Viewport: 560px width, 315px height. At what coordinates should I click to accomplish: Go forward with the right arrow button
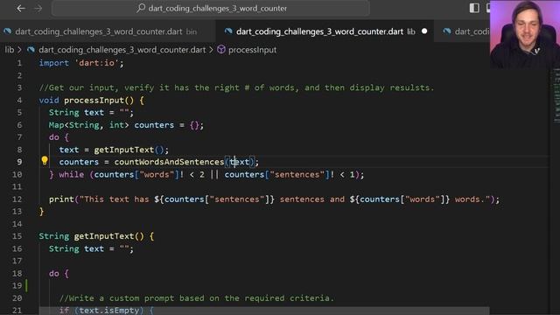coord(38,8)
